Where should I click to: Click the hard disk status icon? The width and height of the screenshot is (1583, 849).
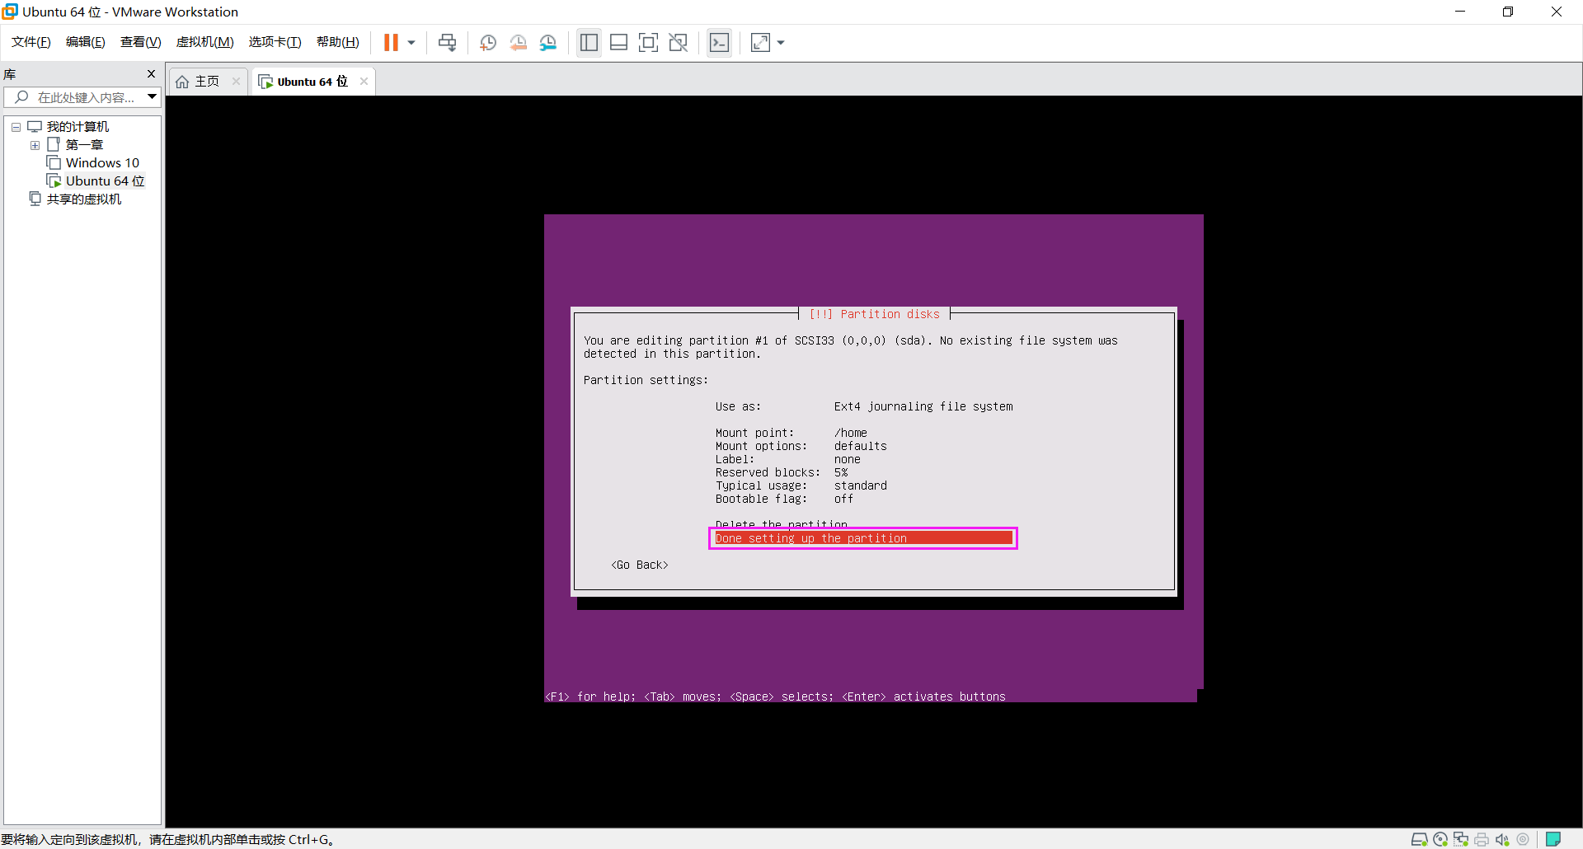[x=1419, y=839]
